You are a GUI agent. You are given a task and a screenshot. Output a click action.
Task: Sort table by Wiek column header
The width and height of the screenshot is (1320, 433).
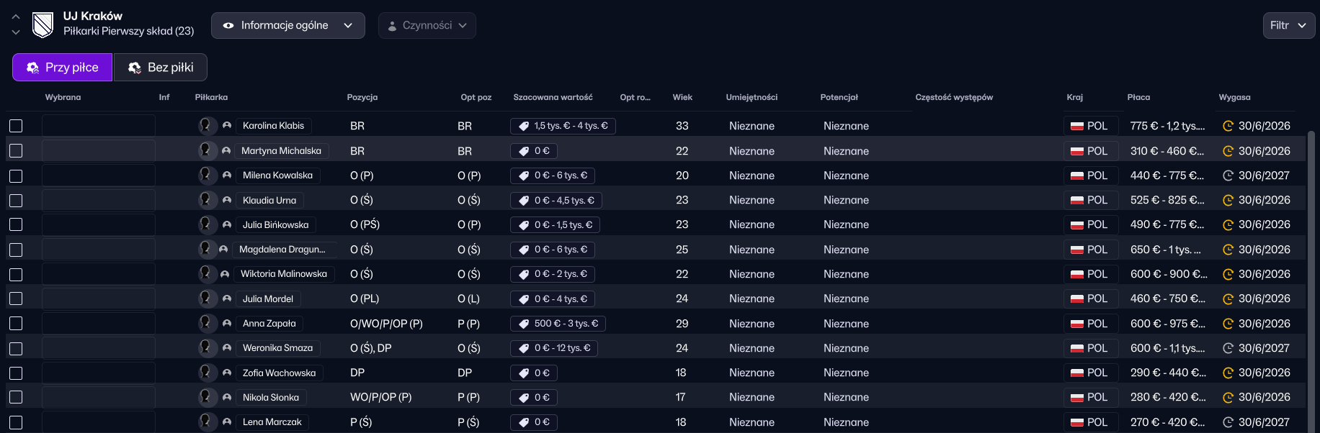(682, 97)
